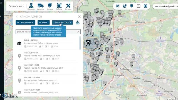
Task: Click the dashed area-selection icon in top-right toolbar
Action: click(x=117, y=6)
